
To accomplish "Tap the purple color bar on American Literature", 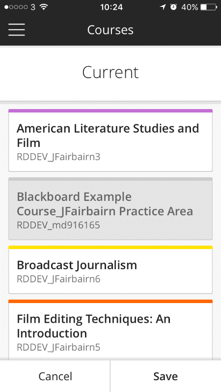I will (110, 111).
